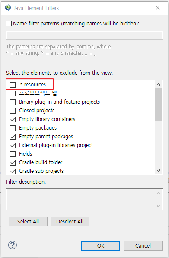Check the Closed projects filter
Image resolution: width=169 pixels, height=258 pixels.
[x=13, y=111]
